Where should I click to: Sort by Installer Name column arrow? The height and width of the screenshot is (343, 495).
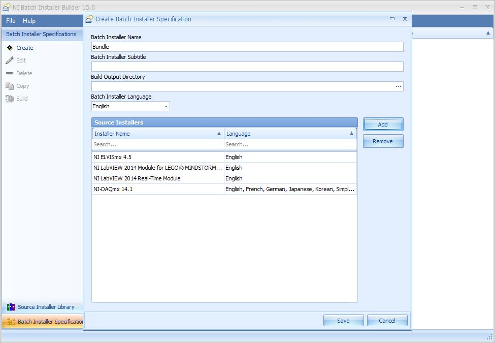click(x=219, y=134)
